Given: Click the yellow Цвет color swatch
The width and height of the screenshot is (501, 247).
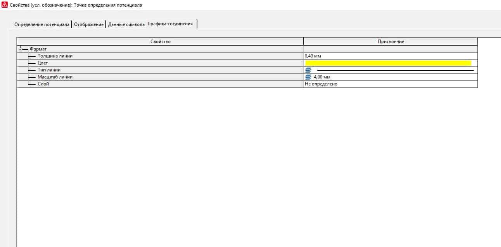Looking at the screenshot, I should click(388, 63).
